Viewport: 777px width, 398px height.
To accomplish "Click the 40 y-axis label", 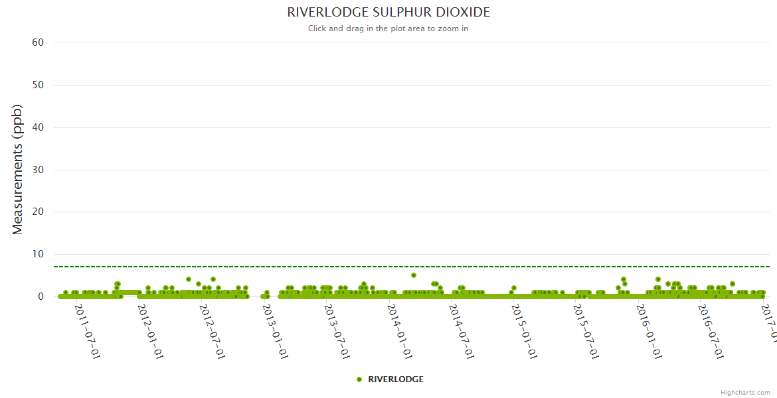I will pos(38,127).
